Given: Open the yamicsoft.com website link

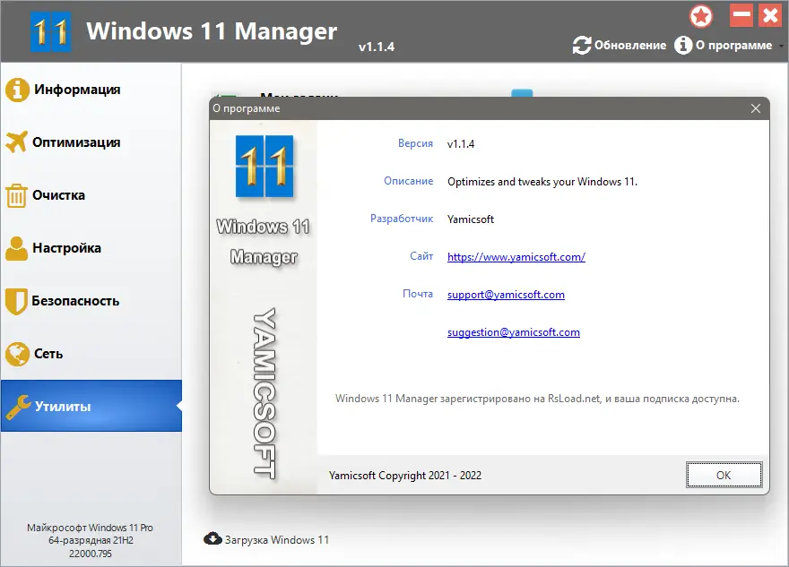Looking at the screenshot, I should point(516,256).
